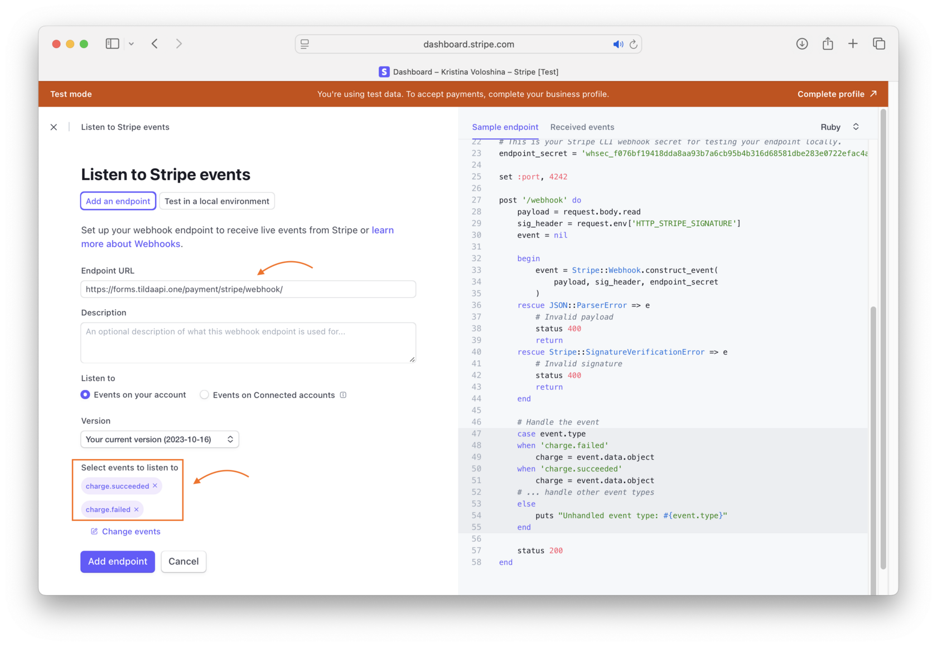Click the test data notice in orange banner
The height and width of the screenshot is (646, 937).
463,94
